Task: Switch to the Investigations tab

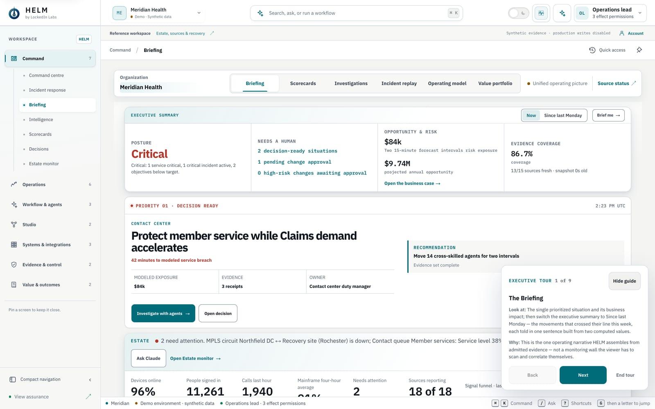Action: (351, 83)
